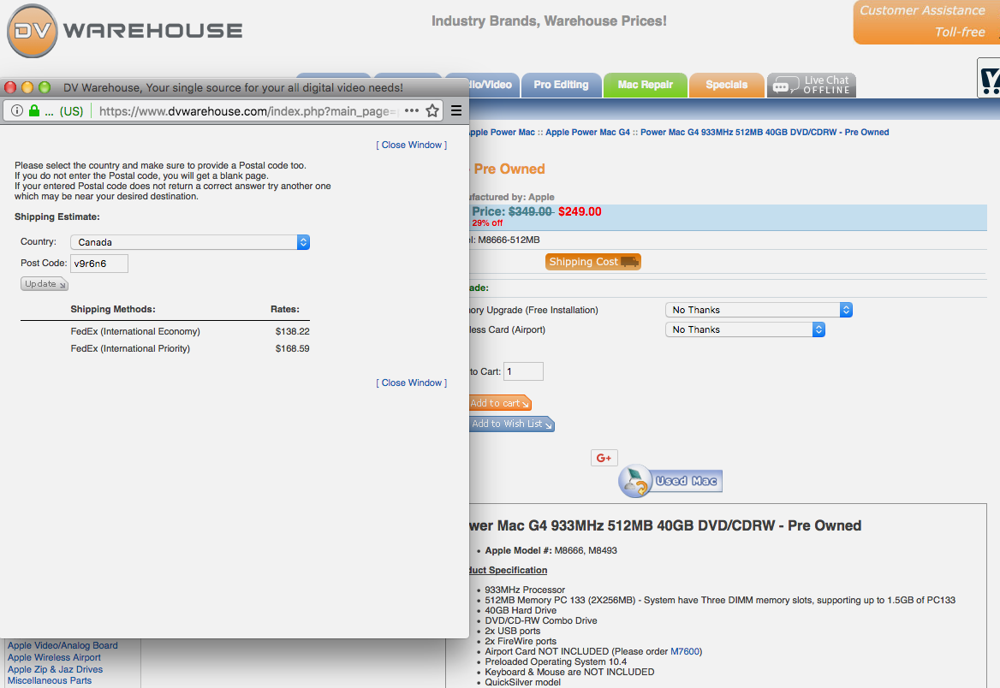Switch to the Pro Editing tab
The height and width of the screenshot is (688, 1000).
click(562, 85)
